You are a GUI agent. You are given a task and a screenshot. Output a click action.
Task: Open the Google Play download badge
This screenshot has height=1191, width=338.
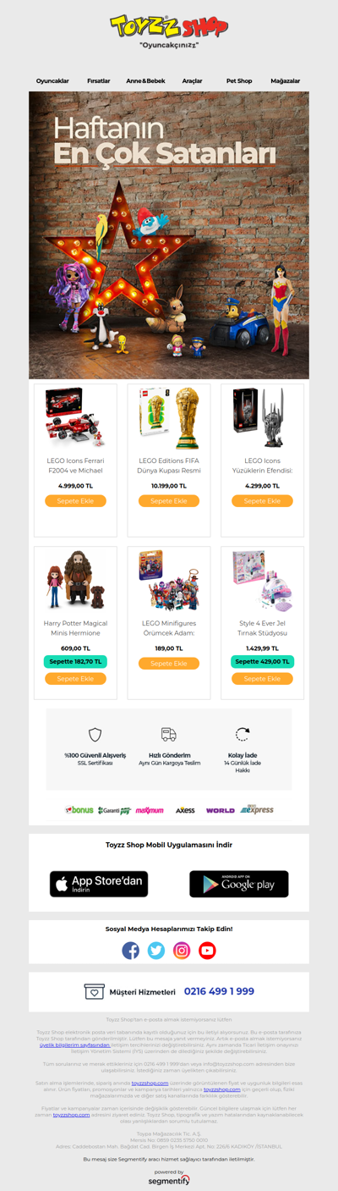pos(239,885)
